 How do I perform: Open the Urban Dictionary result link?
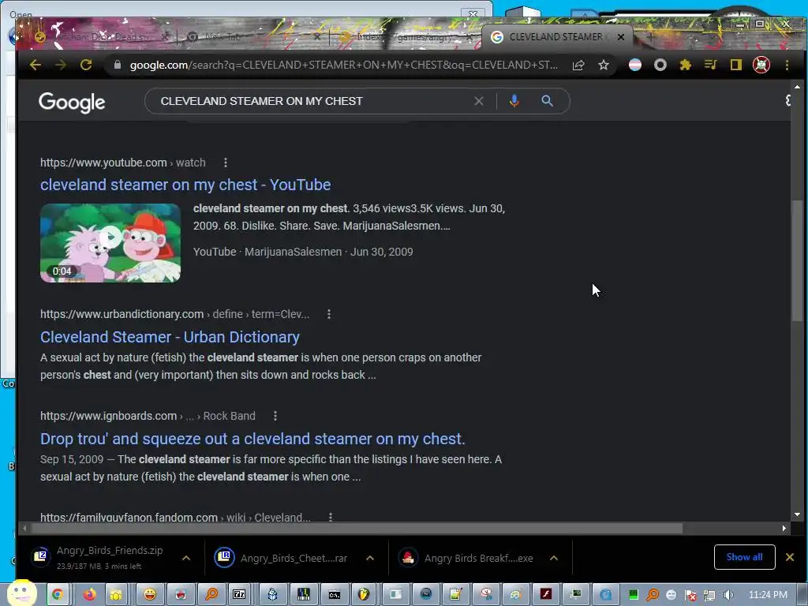[170, 337]
